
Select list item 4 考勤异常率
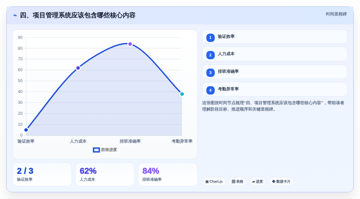click(x=274, y=89)
